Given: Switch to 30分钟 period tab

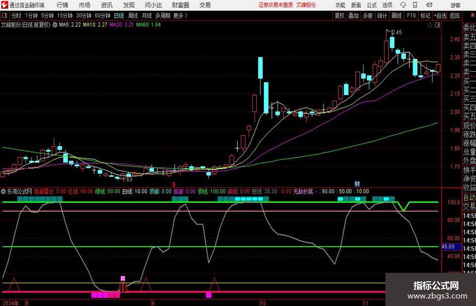Looking at the screenshot, I should (84, 16).
